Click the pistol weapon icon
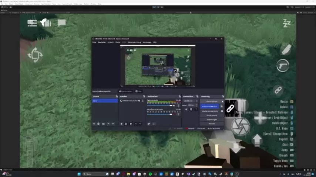Viewport: 316px width, 177px height. tap(283, 65)
